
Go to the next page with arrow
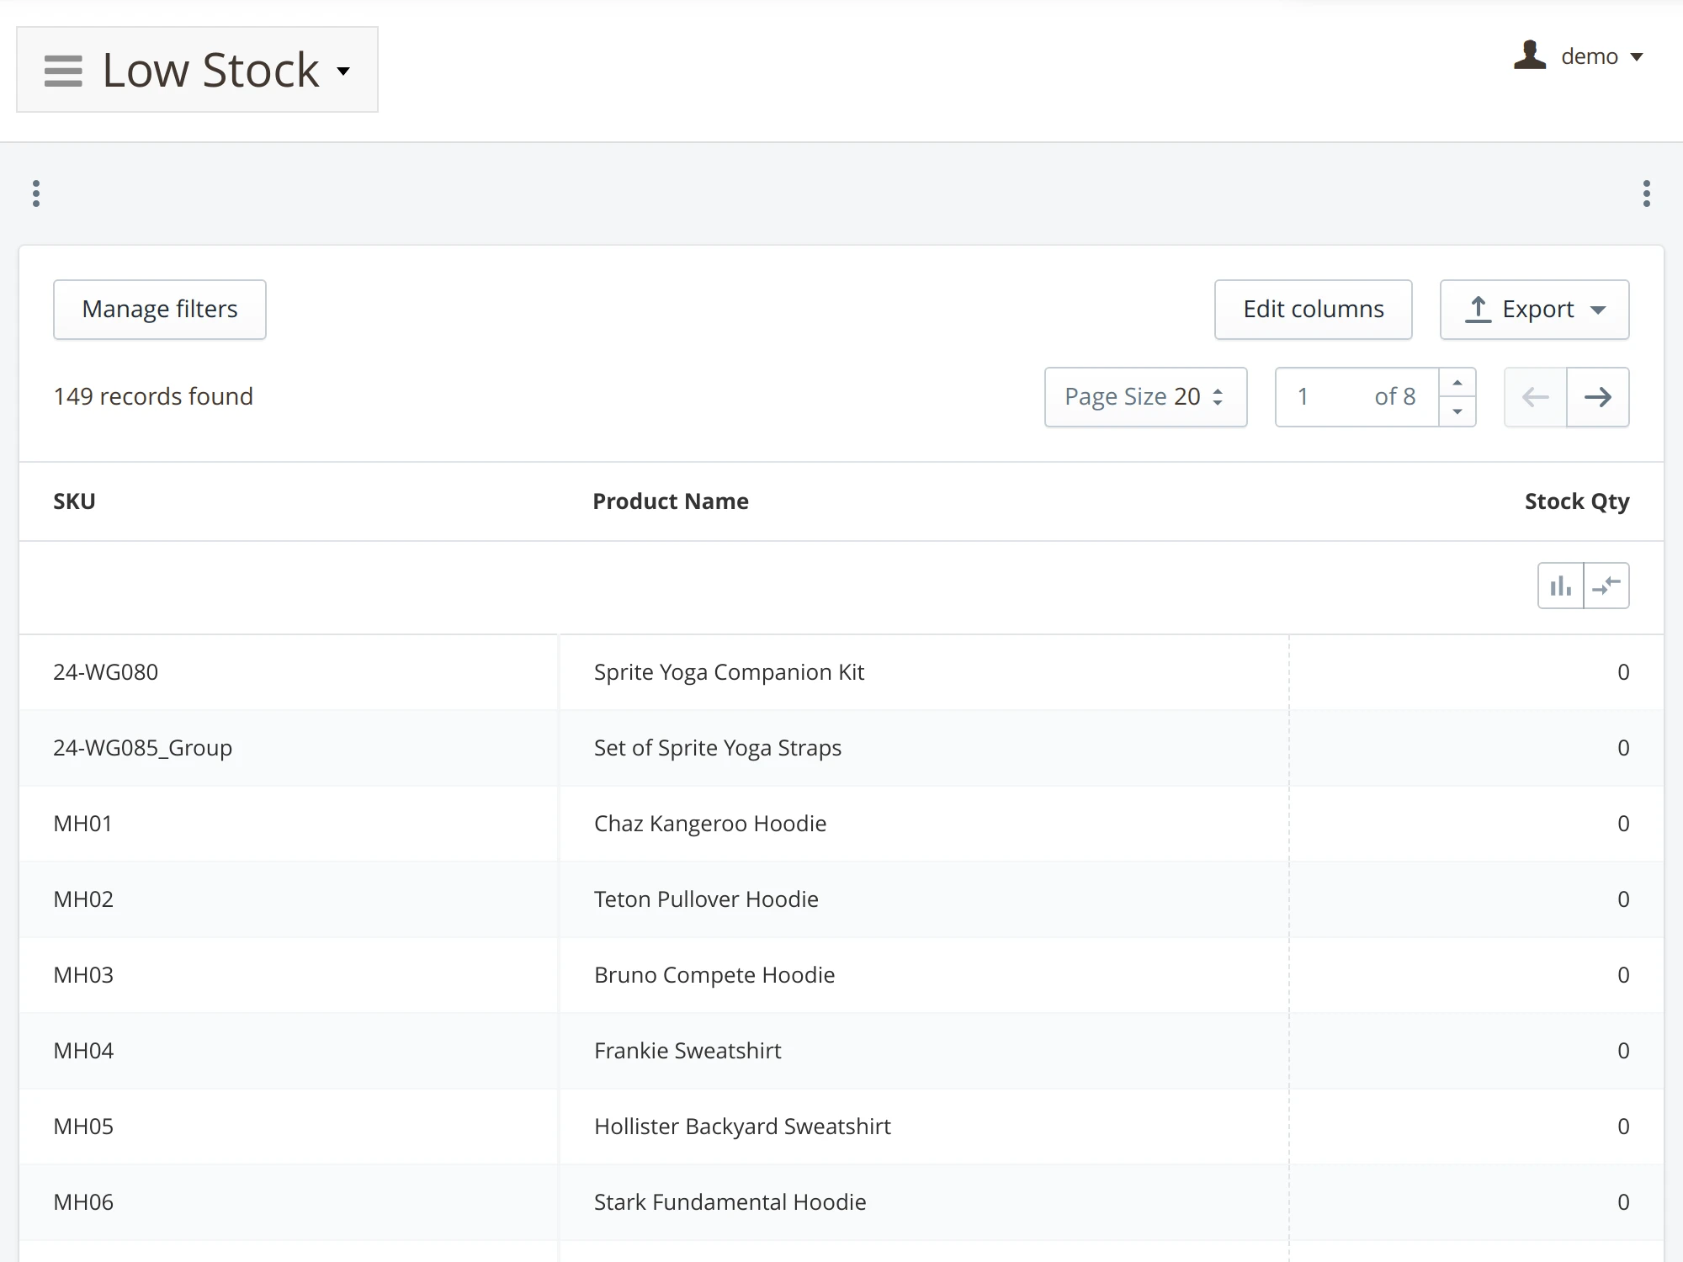[1598, 397]
